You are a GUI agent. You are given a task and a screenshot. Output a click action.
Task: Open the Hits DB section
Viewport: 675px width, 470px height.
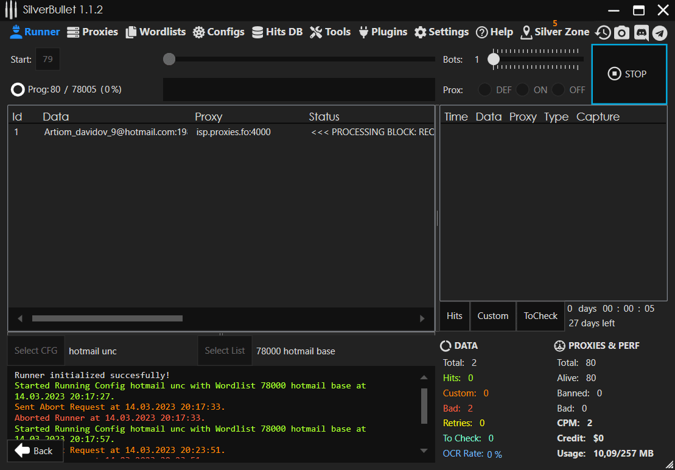click(x=277, y=32)
